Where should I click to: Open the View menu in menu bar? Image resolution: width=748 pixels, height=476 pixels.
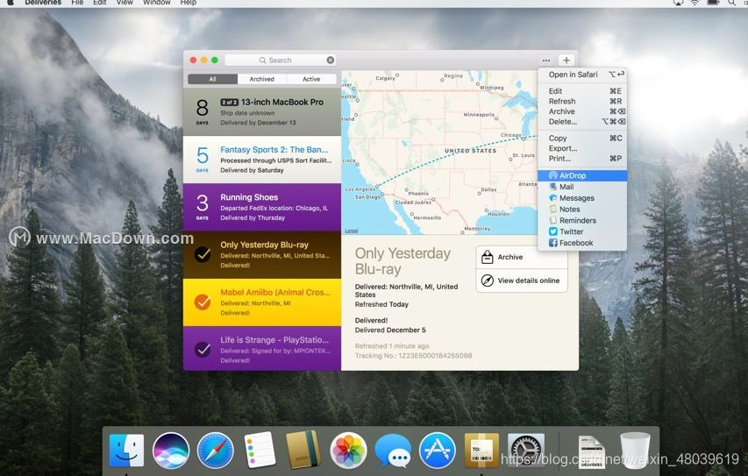coord(125,3)
